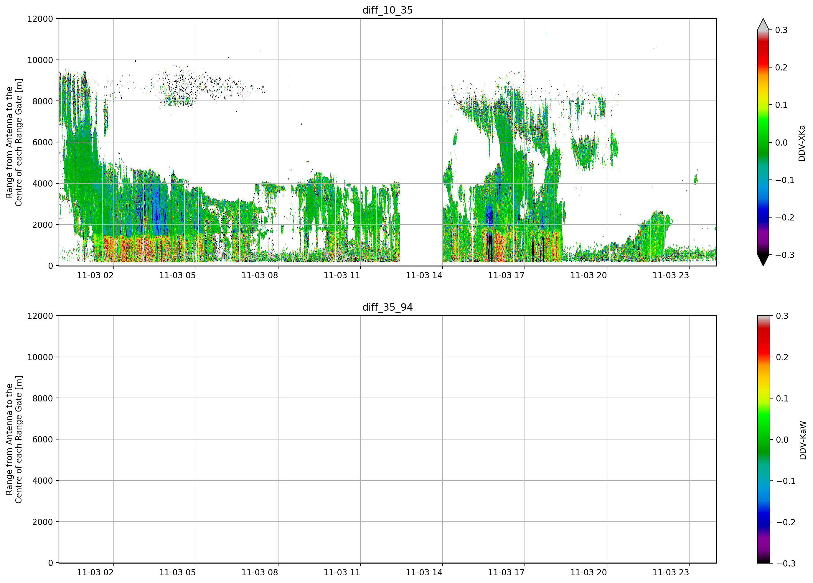Viewport: 813px width, 583px height.
Task: Click the 0.3 tick on DDV-KaW colorbar
Action: pyautogui.click(x=782, y=316)
